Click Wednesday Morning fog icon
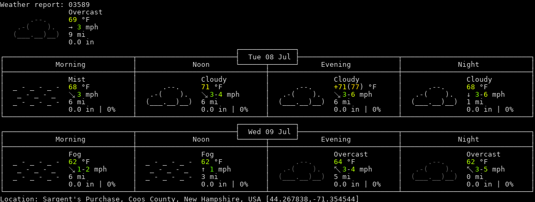 tap(36, 169)
